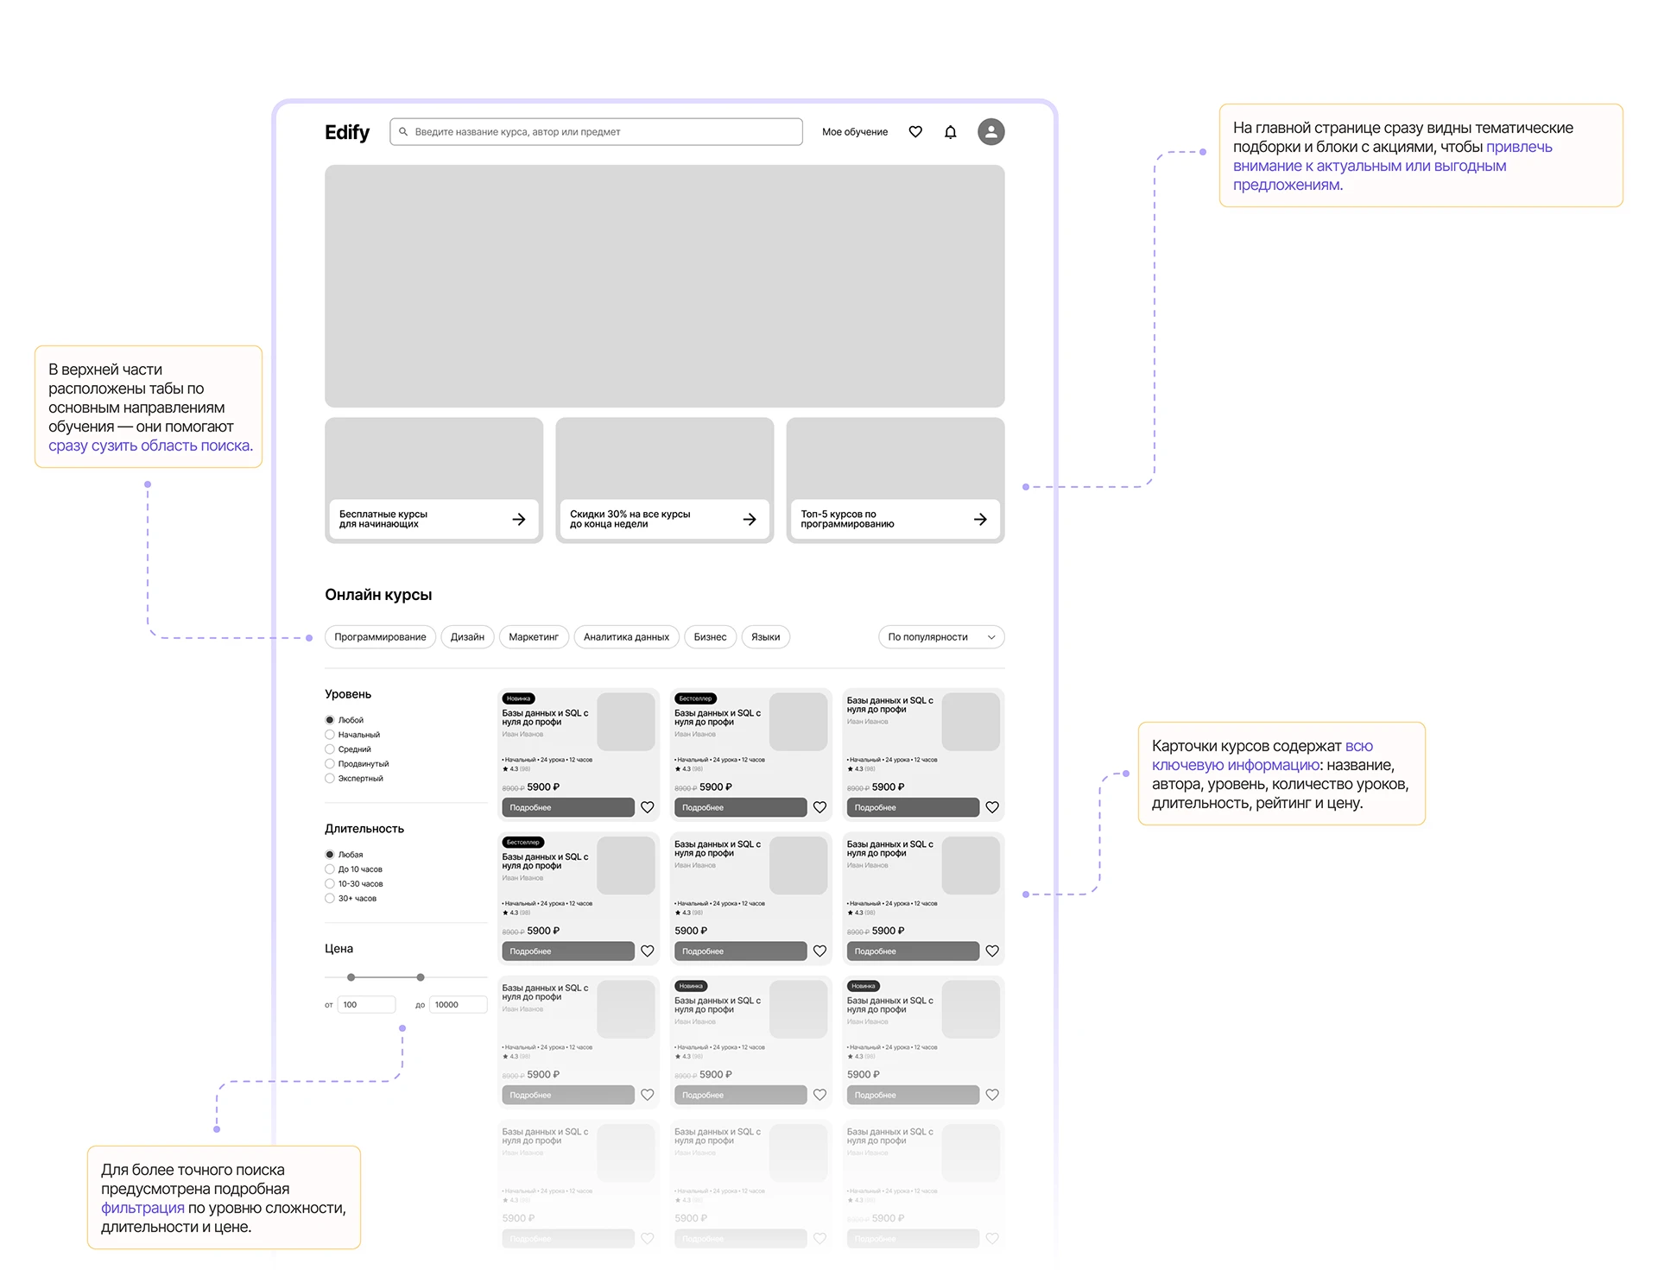
Task: Favorite the first Новинка course card heart
Action: (647, 807)
